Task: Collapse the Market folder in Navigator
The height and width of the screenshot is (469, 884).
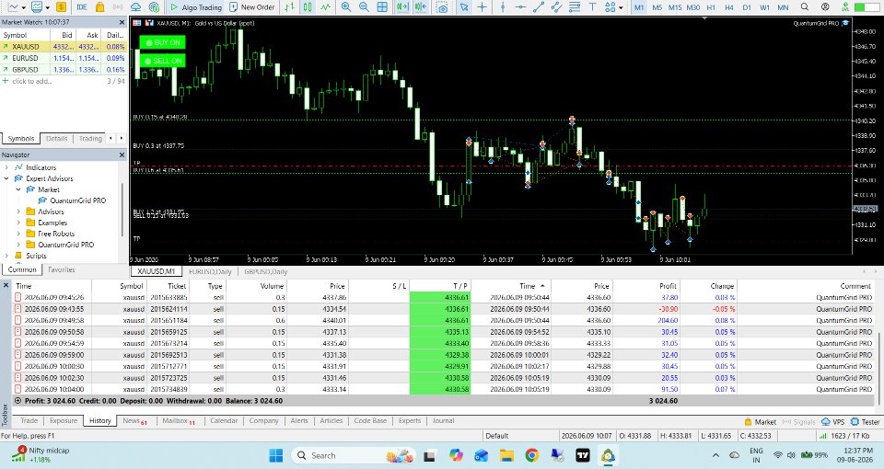Action: [x=18, y=189]
